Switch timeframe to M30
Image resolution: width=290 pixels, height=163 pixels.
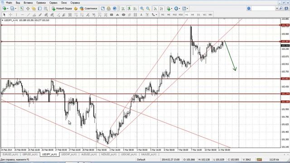tap(181, 14)
